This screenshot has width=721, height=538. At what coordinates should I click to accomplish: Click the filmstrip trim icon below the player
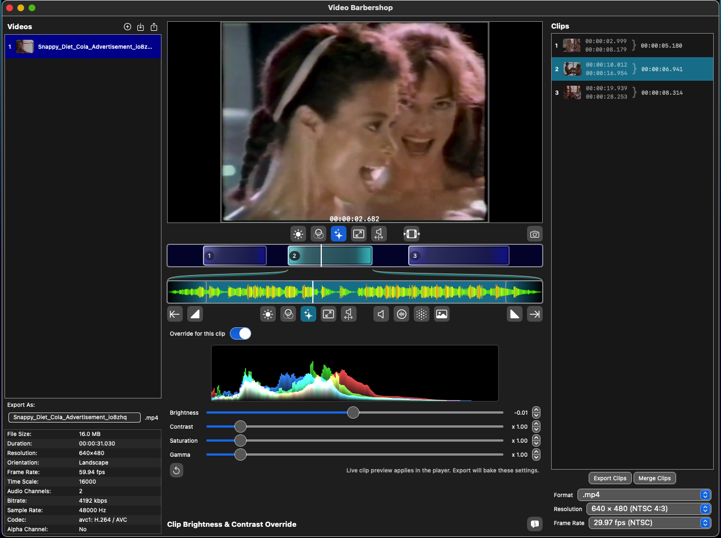point(412,234)
